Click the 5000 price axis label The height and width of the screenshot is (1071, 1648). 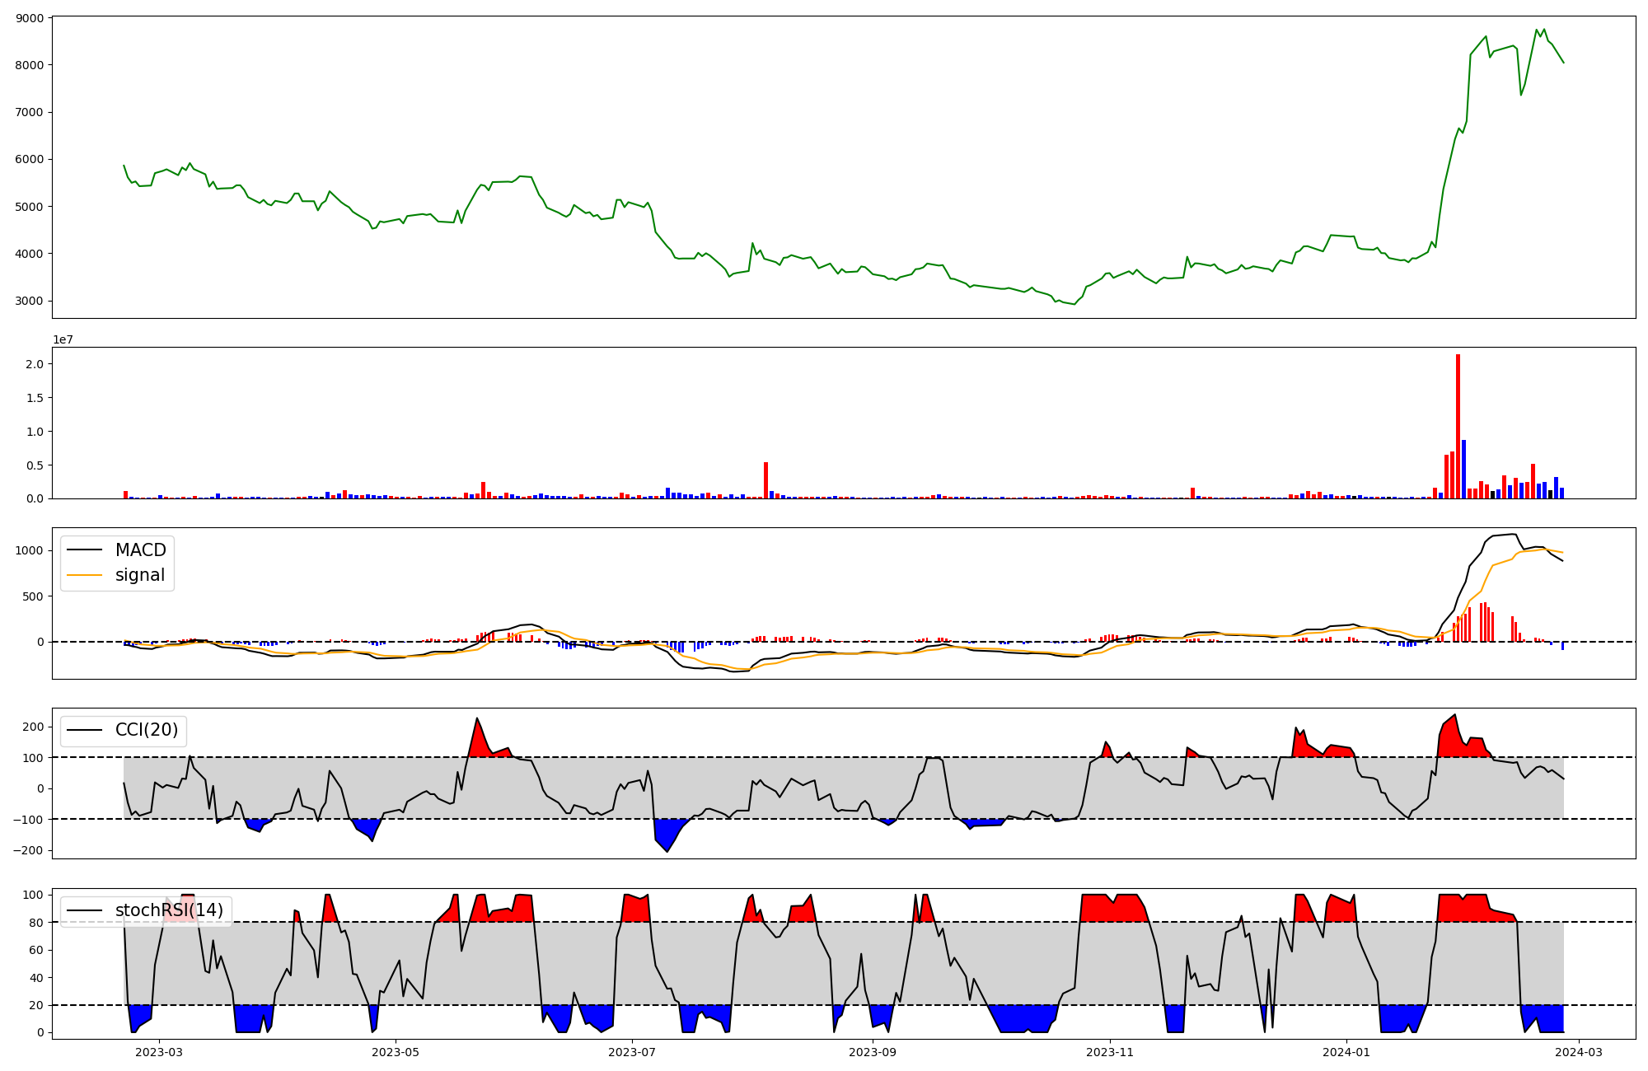[30, 207]
